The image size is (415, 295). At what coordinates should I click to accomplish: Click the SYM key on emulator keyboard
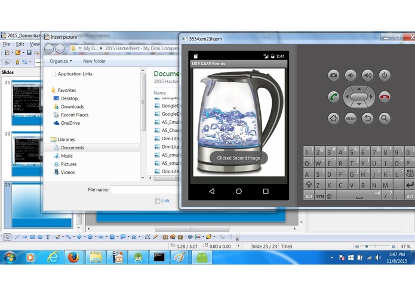320,196
